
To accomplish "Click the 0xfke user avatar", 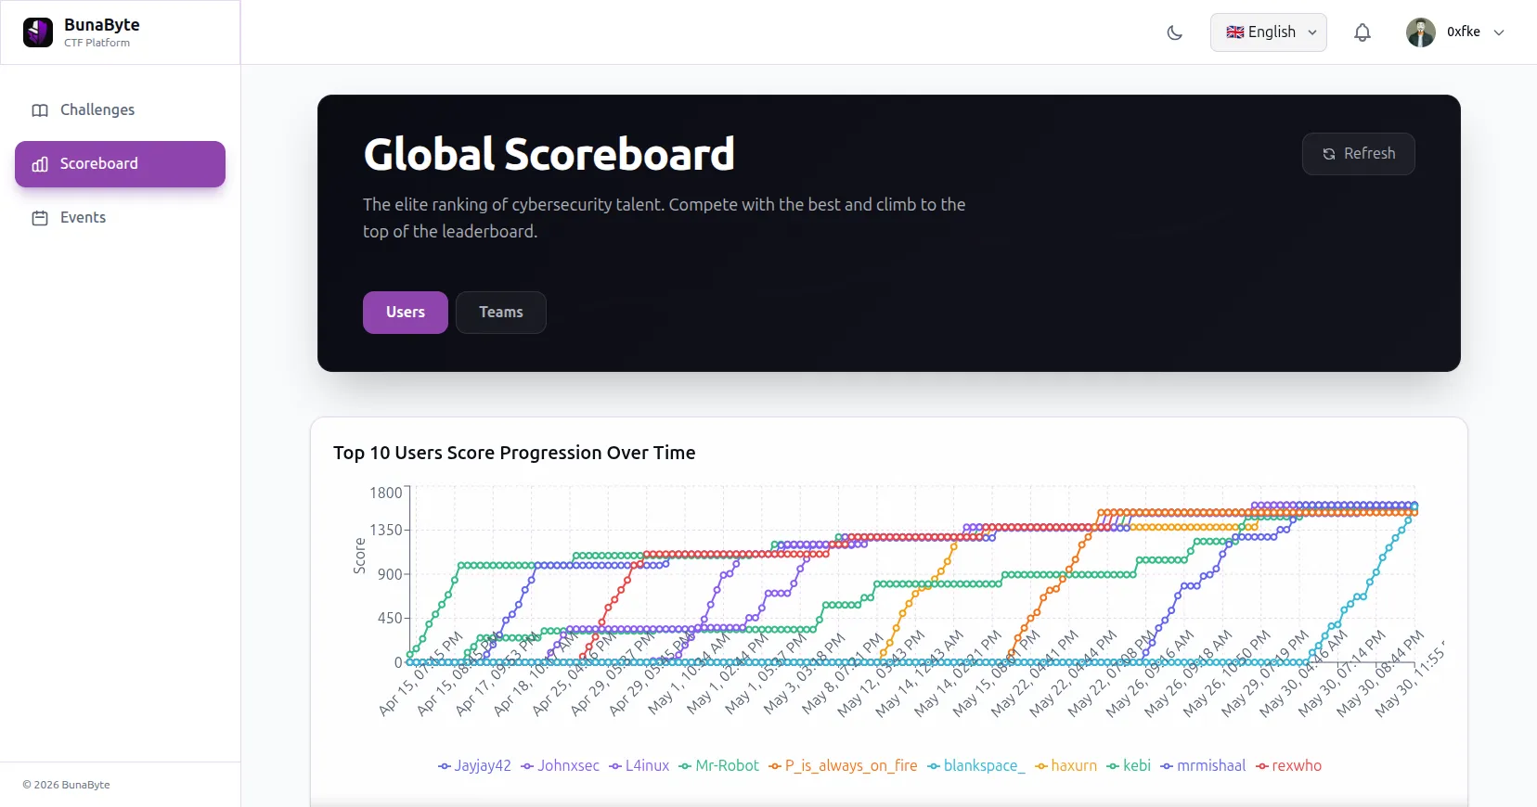I will 1421,32.
